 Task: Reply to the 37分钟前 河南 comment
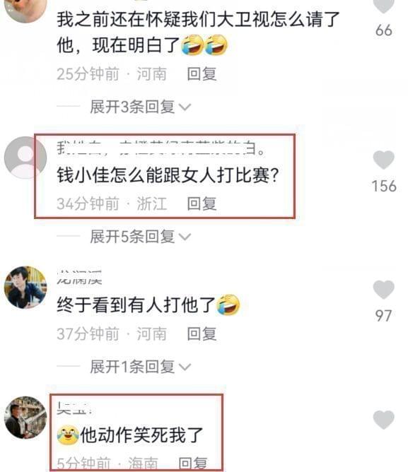pos(202,334)
